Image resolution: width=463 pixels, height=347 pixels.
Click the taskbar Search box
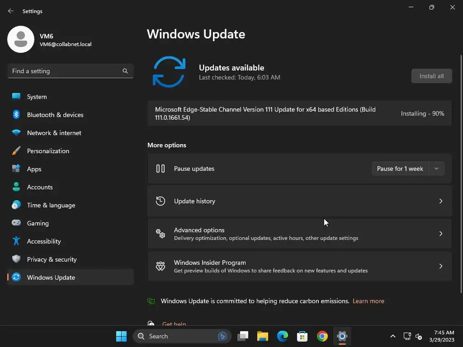pos(182,336)
